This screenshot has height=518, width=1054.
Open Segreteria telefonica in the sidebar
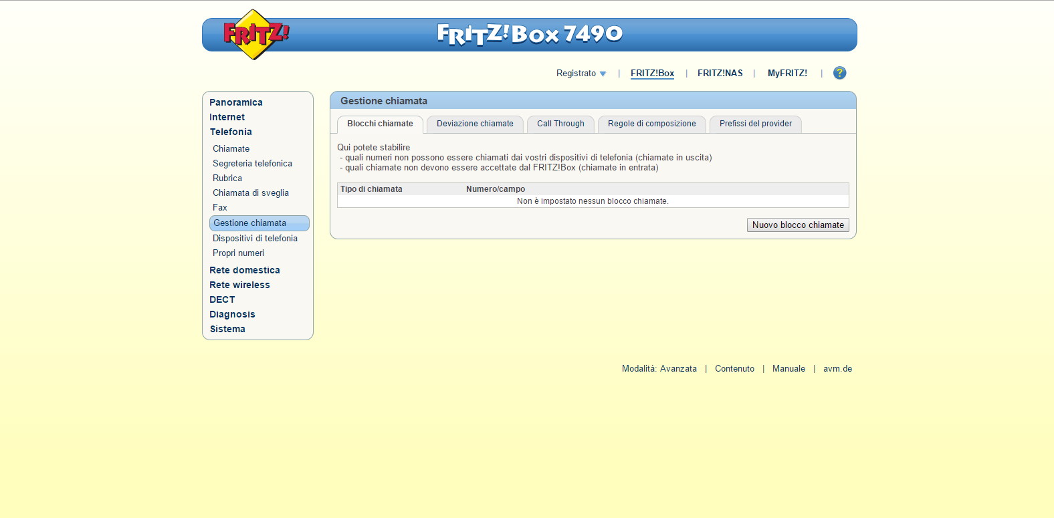pos(252,163)
